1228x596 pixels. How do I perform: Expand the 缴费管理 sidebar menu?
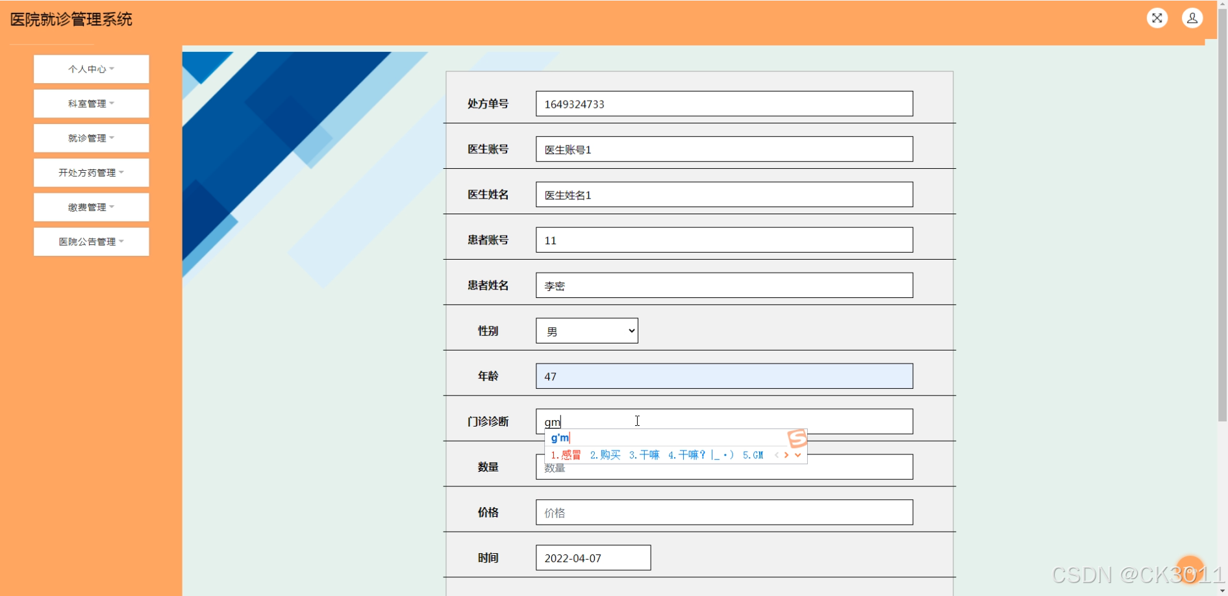(x=92, y=207)
